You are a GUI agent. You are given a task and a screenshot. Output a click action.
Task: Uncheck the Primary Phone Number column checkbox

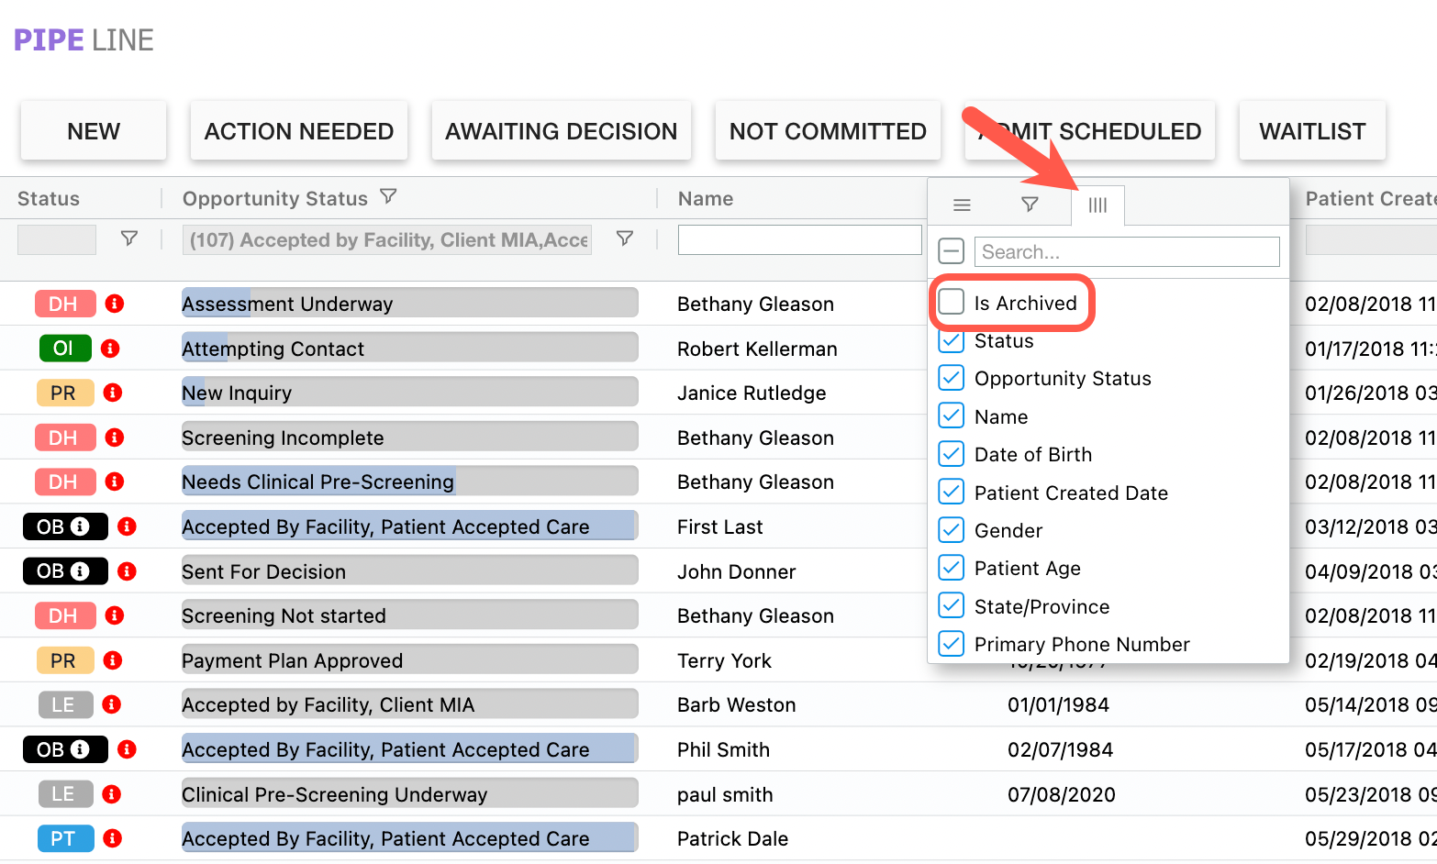(x=952, y=644)
